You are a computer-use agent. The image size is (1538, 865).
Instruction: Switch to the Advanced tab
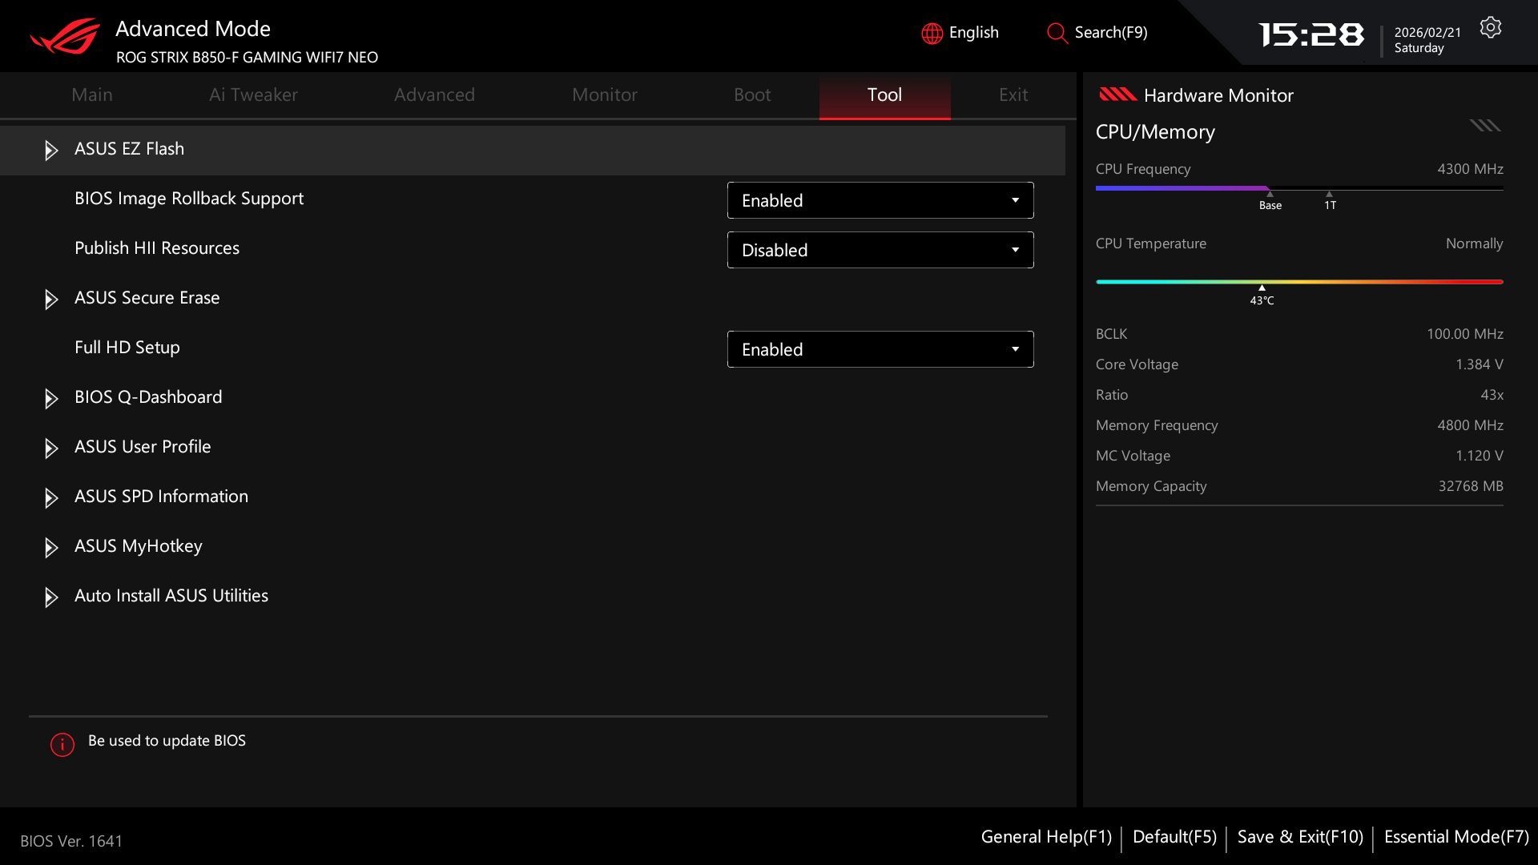pos(434,95)
